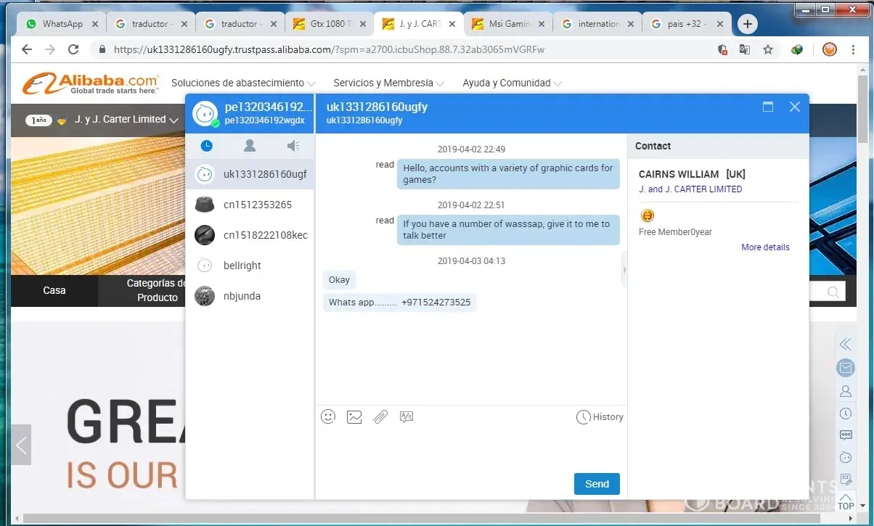Switch to the Msi Gaming browser tab
This screenshot has width=874, height=526.
pos(507,24)
